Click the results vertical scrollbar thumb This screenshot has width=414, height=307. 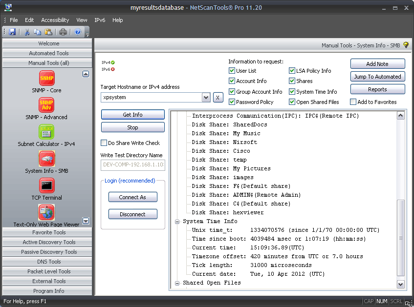point(400,238)
